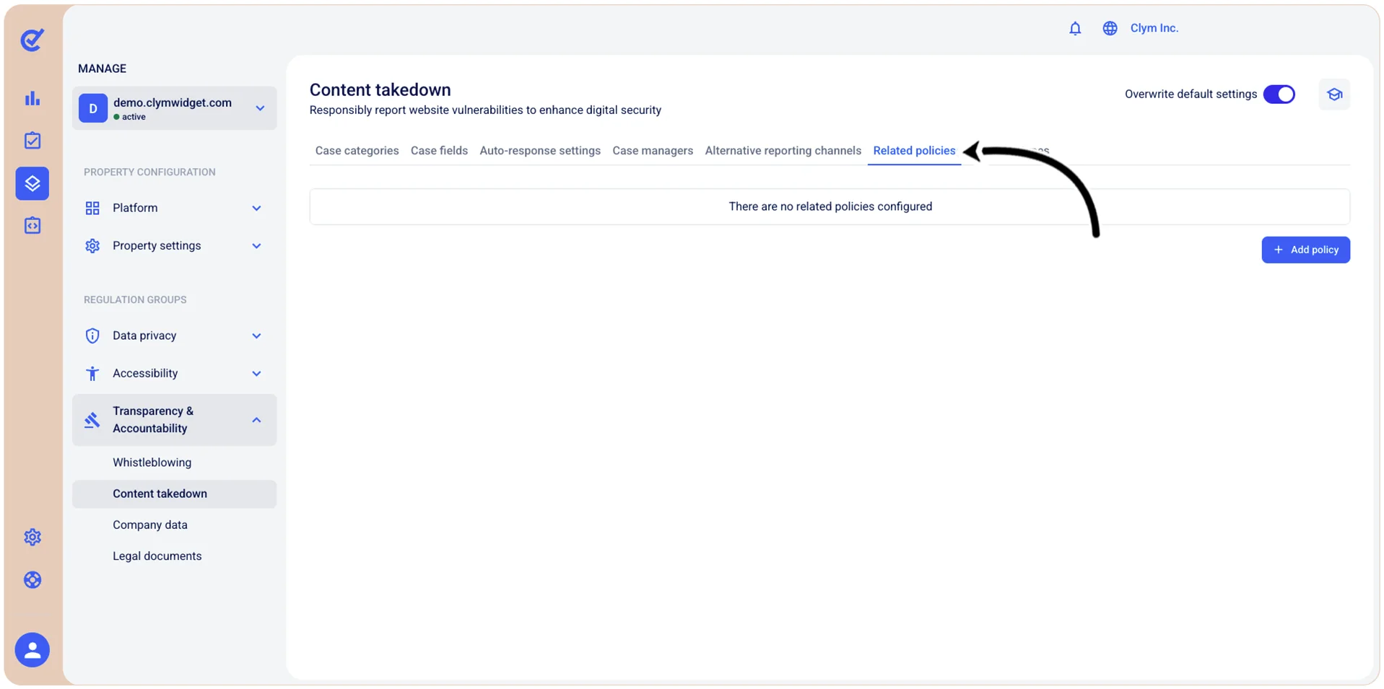Click the Add policy button
The width and height of the screenshot is (1384, 689).
[1305, 250]
